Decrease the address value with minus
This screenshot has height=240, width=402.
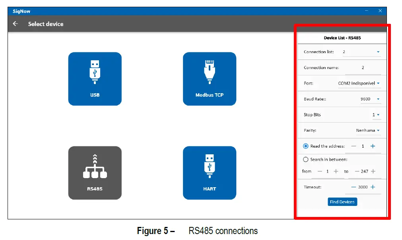(x=353, y=146)
